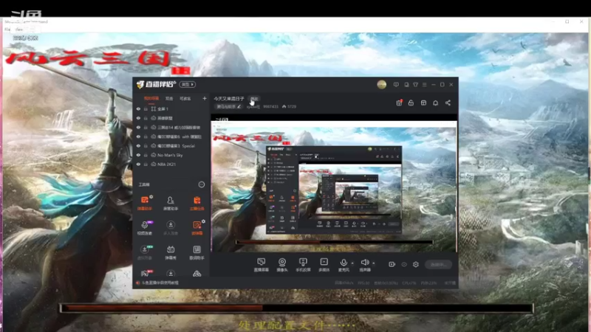The image size is (591, 332).
Task: Toggle visibility of NBA 2K21 source
Action: coord(138,165)
